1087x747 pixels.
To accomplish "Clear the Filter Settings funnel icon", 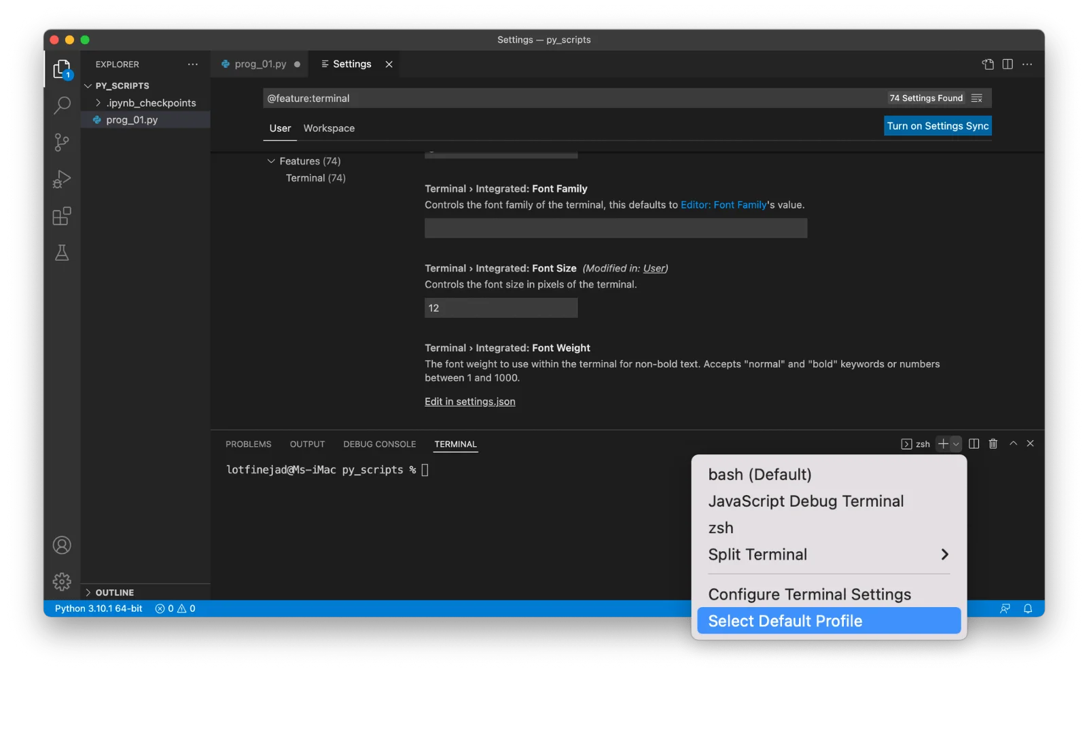I will (977, 98).
